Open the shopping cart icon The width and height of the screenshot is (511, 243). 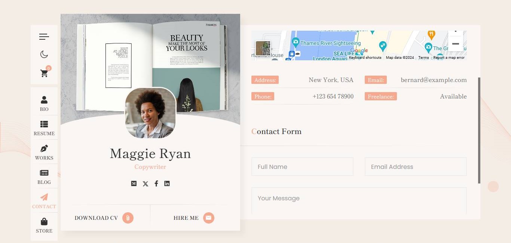pos(45,73)
